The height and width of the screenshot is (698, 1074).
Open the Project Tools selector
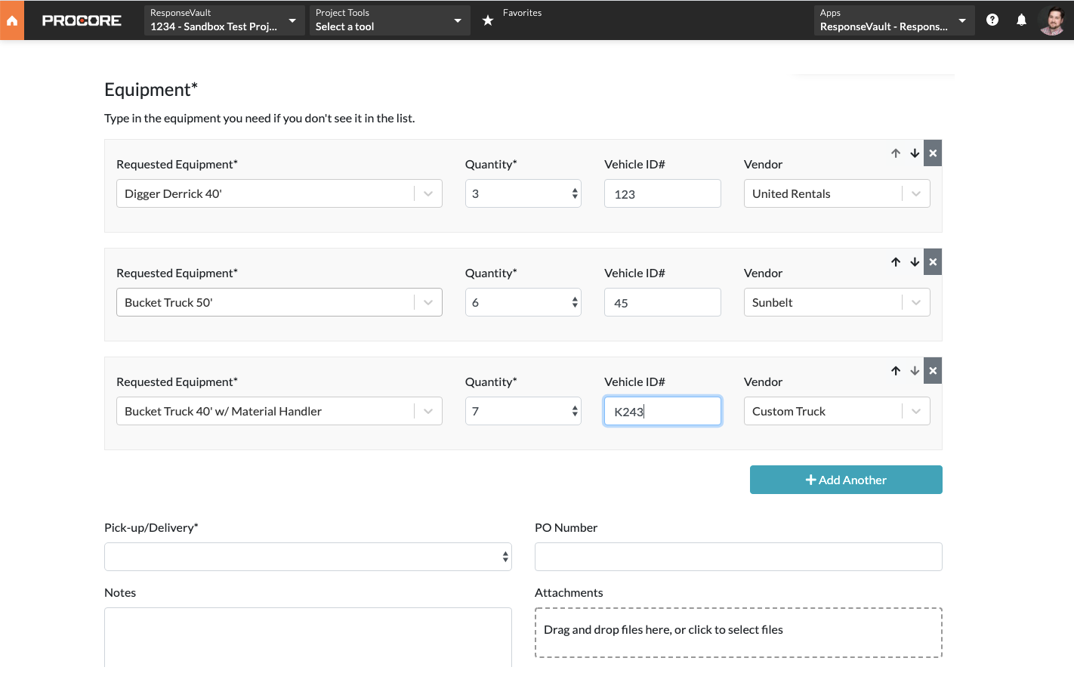[389, 20]
